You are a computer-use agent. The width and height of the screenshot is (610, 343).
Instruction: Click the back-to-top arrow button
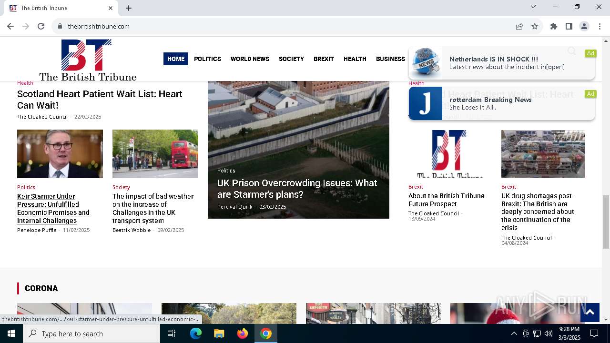(x=590, y=312)
